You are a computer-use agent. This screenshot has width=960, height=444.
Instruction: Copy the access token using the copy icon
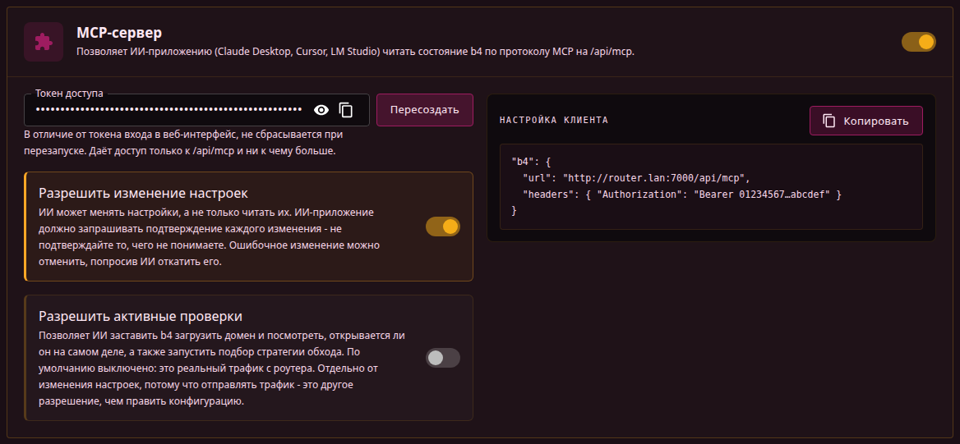coord(346,110)
